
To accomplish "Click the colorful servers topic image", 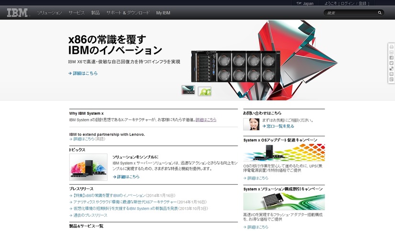I will point(88,167).
